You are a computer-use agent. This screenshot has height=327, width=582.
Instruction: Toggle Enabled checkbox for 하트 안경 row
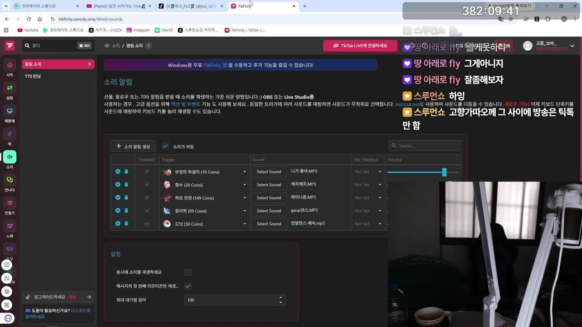[x=147, y=198]
